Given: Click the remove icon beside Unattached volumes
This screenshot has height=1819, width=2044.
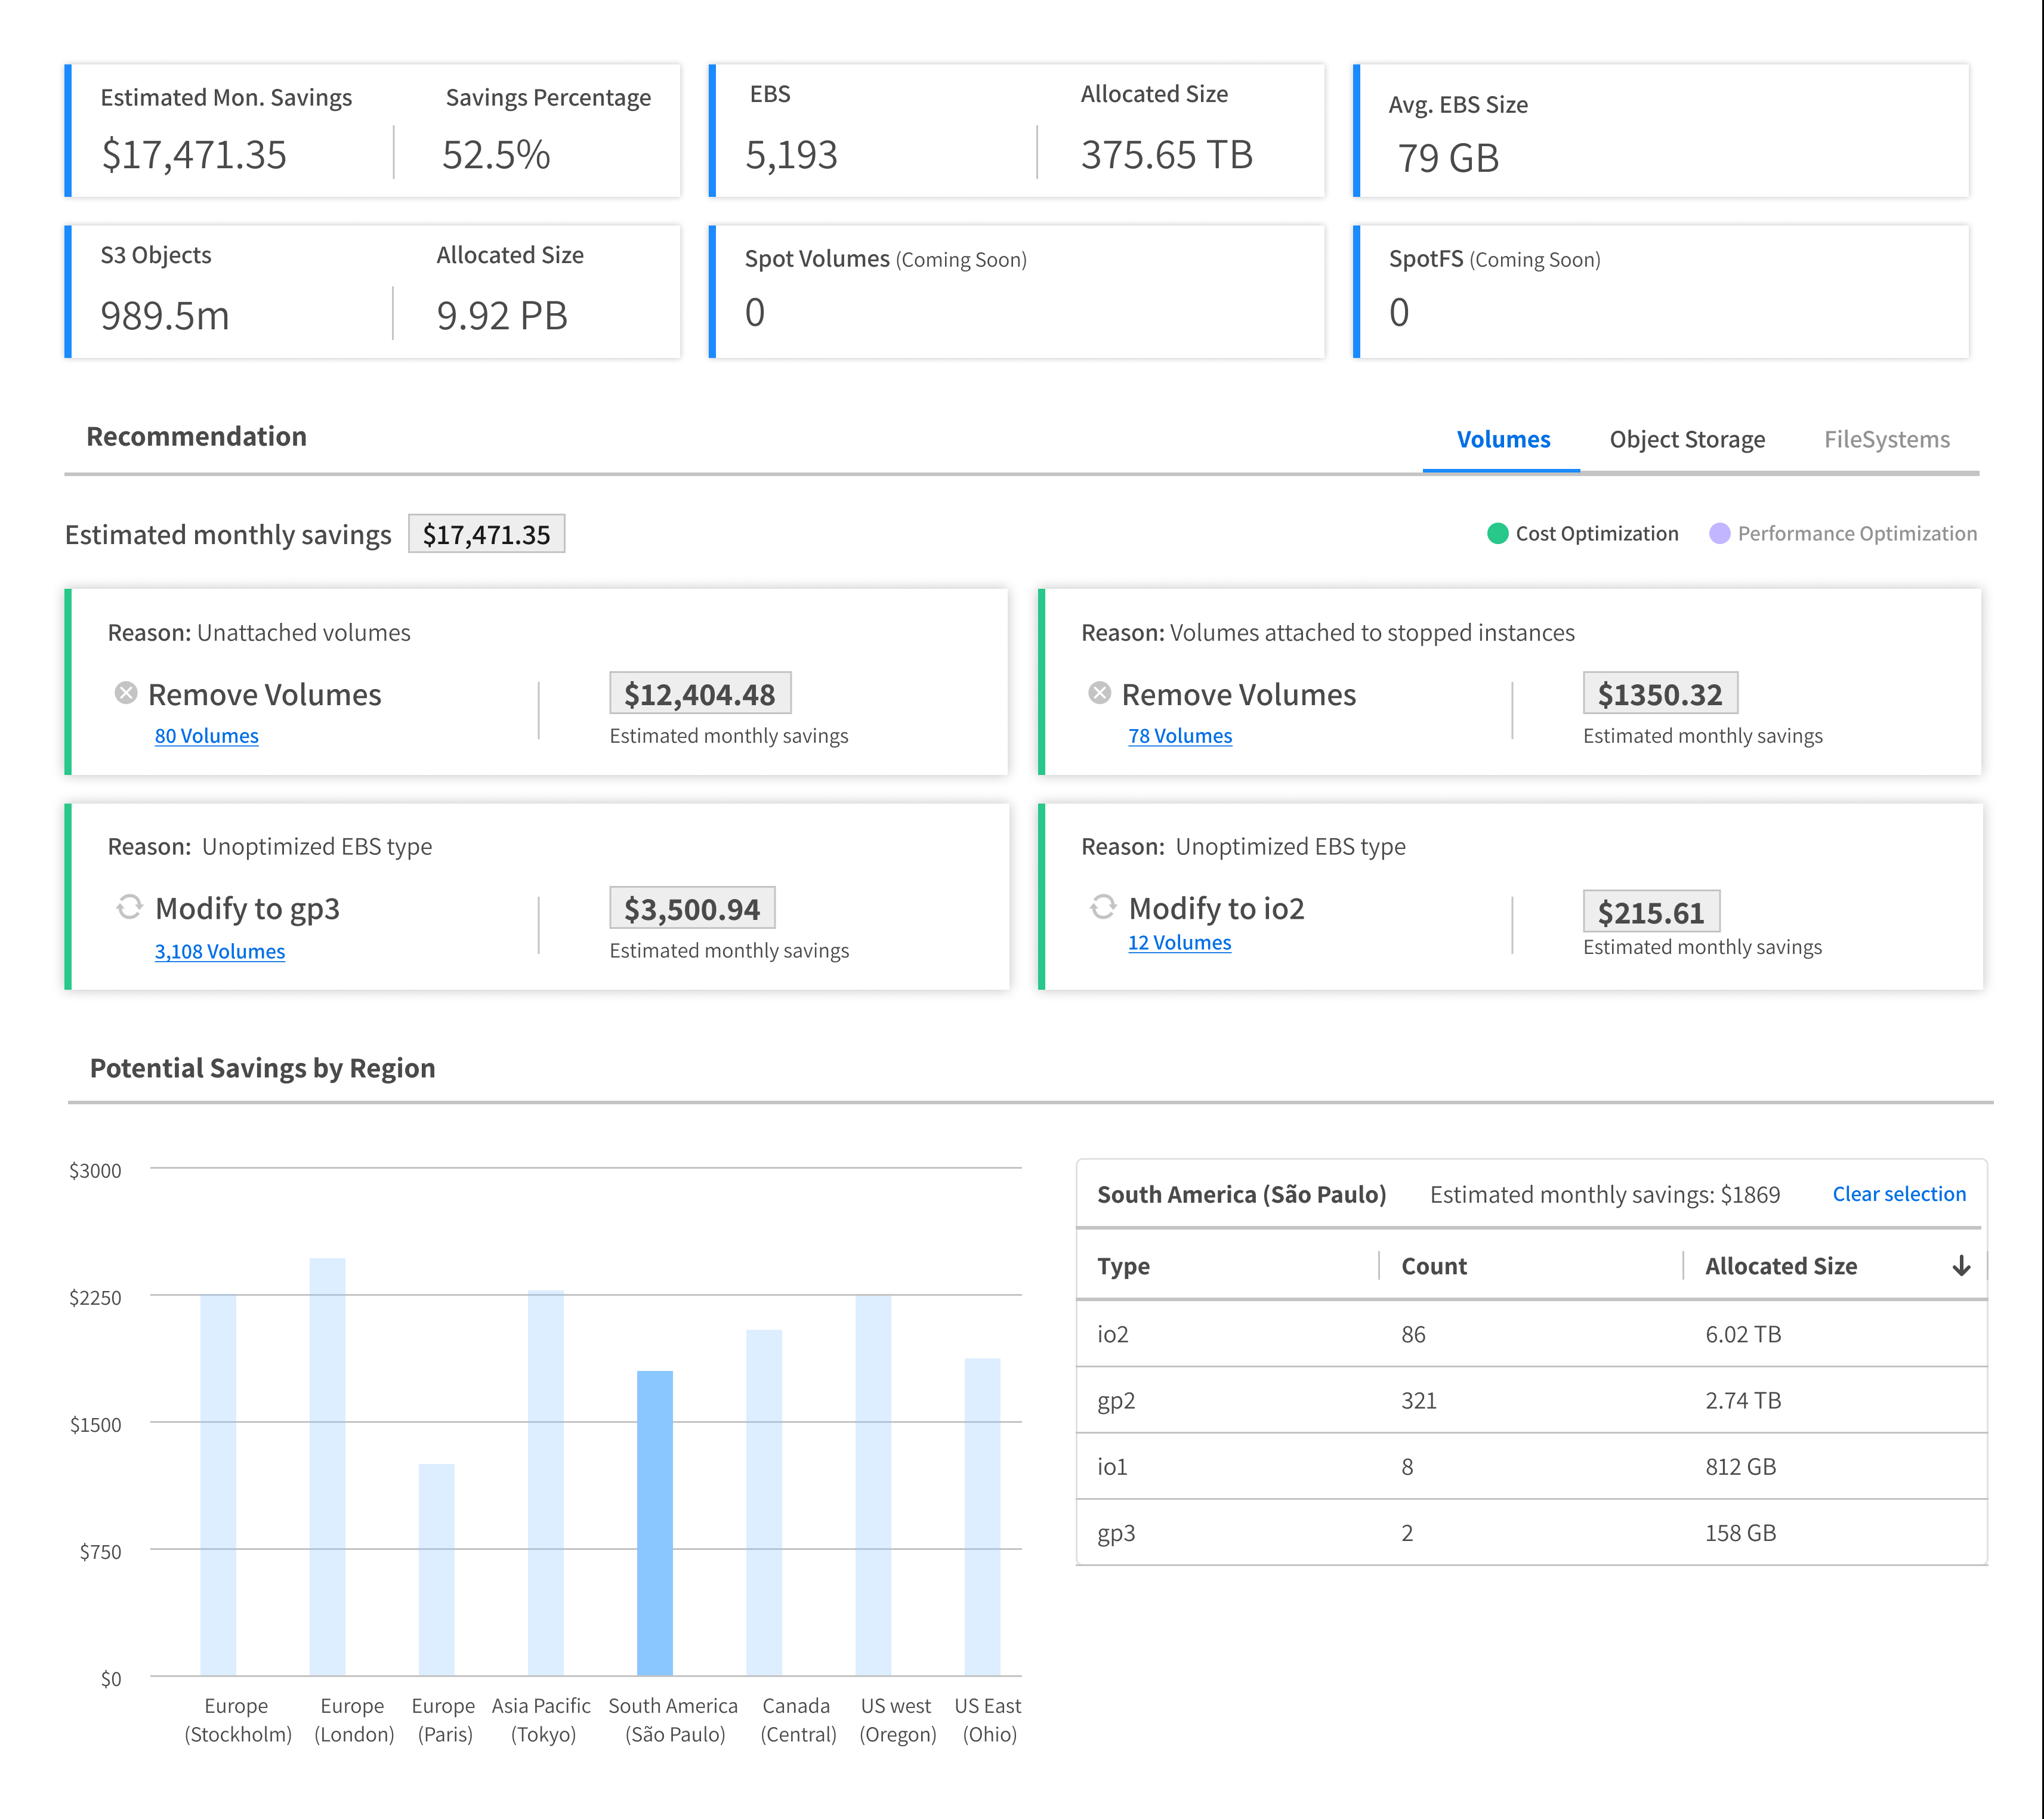Looking at the screenshot, I should pyautogui.click(x=125, y=693).
